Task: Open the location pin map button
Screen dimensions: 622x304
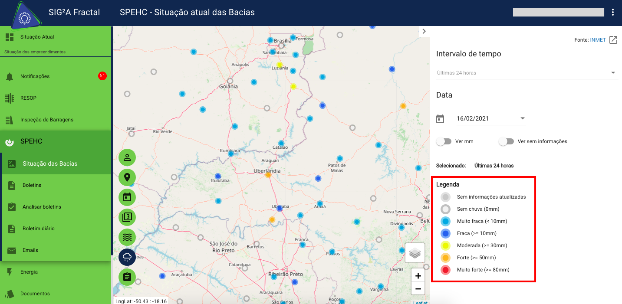Action: click(127, 177)
